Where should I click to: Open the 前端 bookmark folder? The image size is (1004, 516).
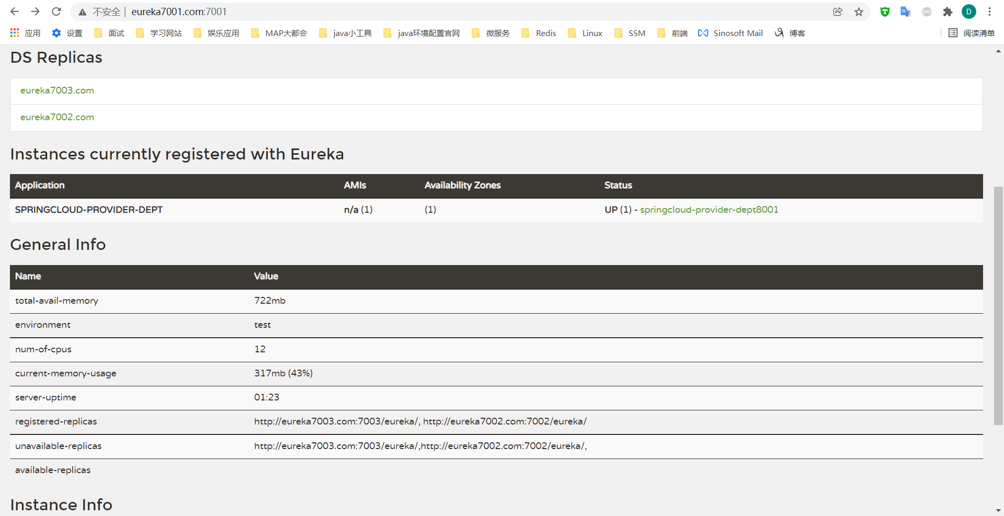pyautogui.click(x=672, y=33)
